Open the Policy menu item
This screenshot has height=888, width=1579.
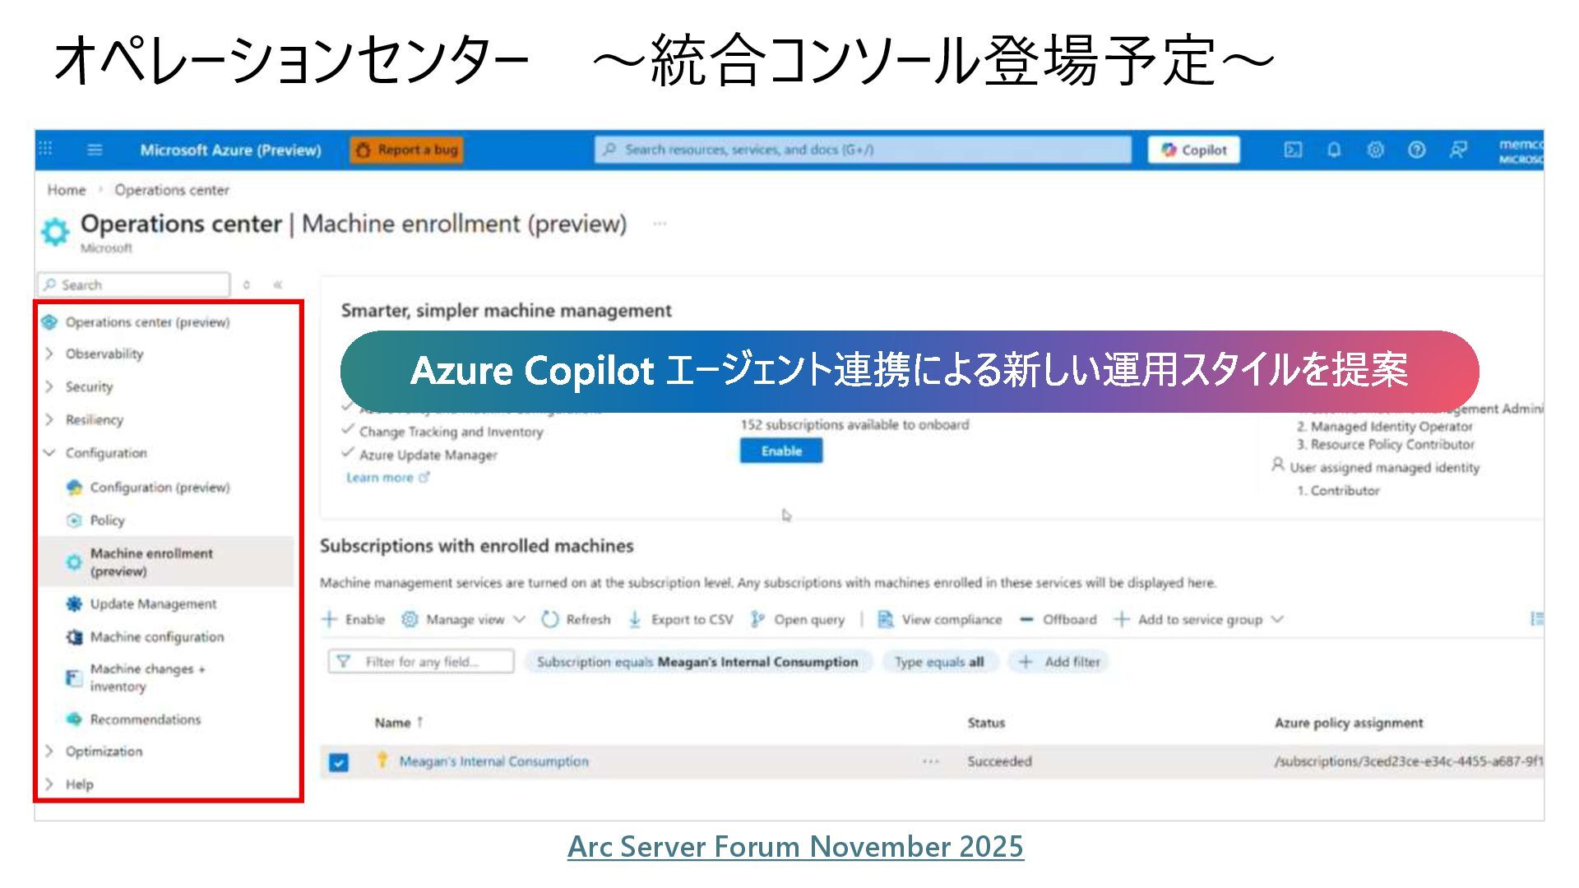click(x=107, y=520)
